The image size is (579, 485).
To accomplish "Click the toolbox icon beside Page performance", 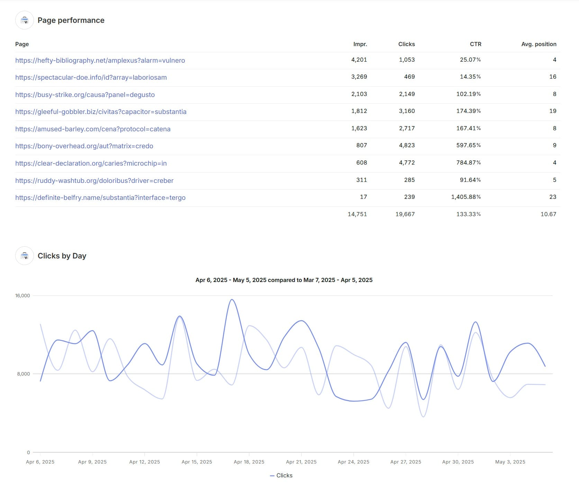I will coord(25,20).
